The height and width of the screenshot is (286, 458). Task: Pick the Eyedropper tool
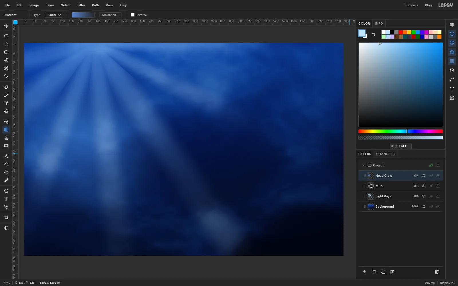pyautogui.click(x=6, y=180)
